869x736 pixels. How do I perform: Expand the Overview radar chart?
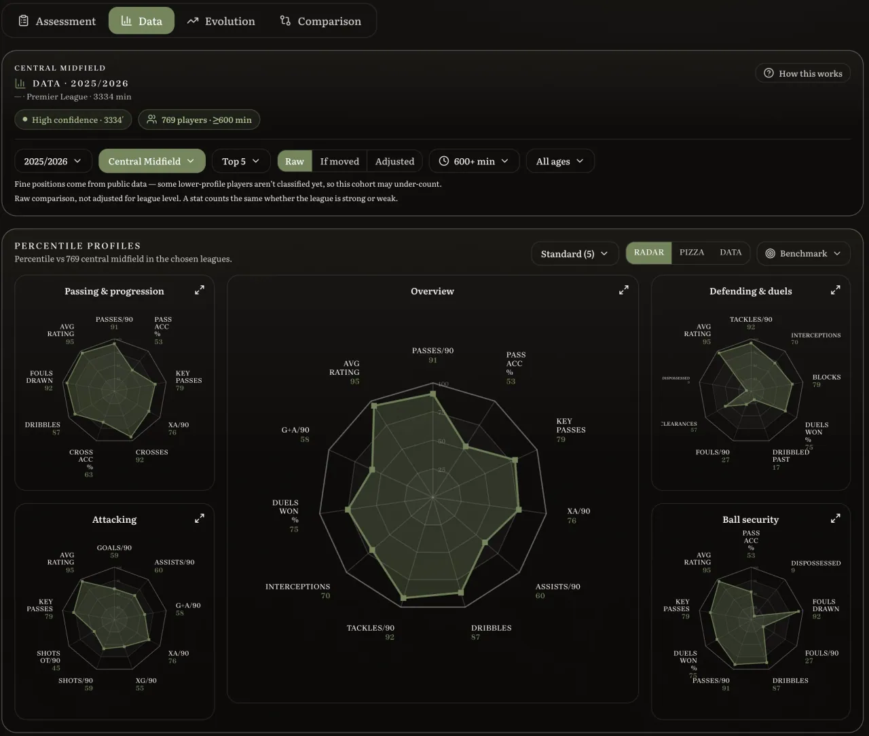pyautogui.click(x=624, y=290)
